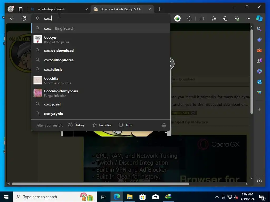Screen dimensions: 270x202
Task: Filter search by History
Action: (x=76, y=125)
